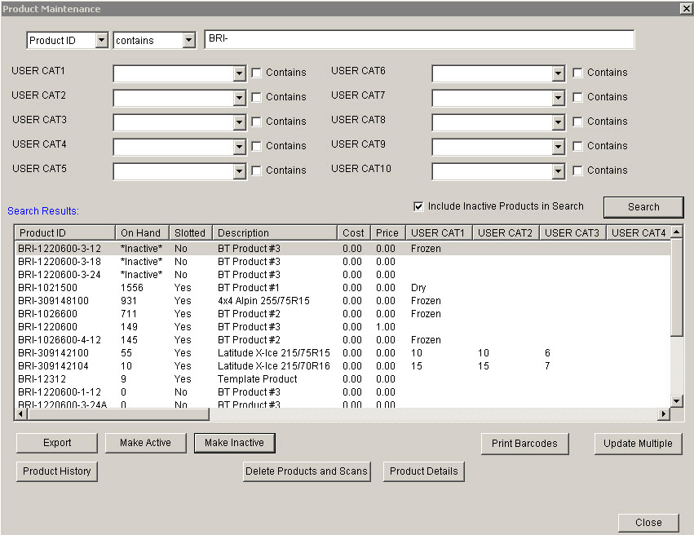Expand the USER CAT9 combo box
This screenshot has width=694, height=535.
[558, 147]
